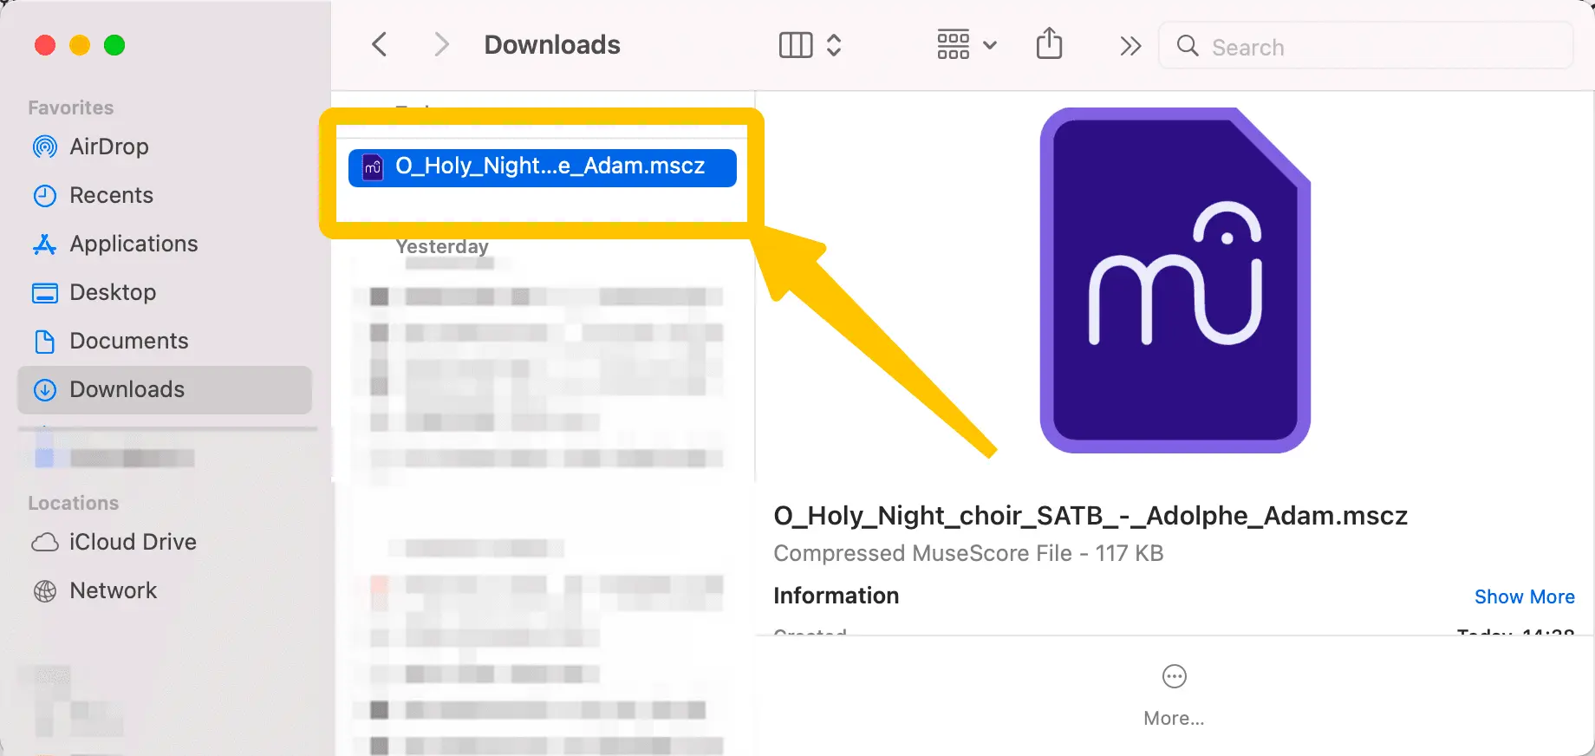The height and width of the screenshot is (756, 1595).
Task: Click the Yesterday group header
Action: click(x=442, y=246)
